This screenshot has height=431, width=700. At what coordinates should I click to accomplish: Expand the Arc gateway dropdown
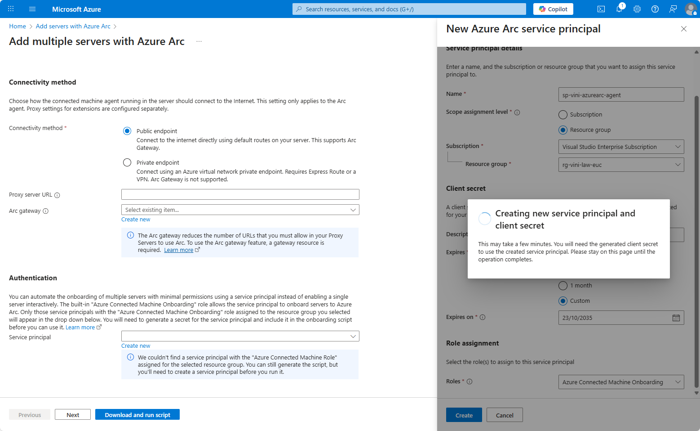point(240,210)
